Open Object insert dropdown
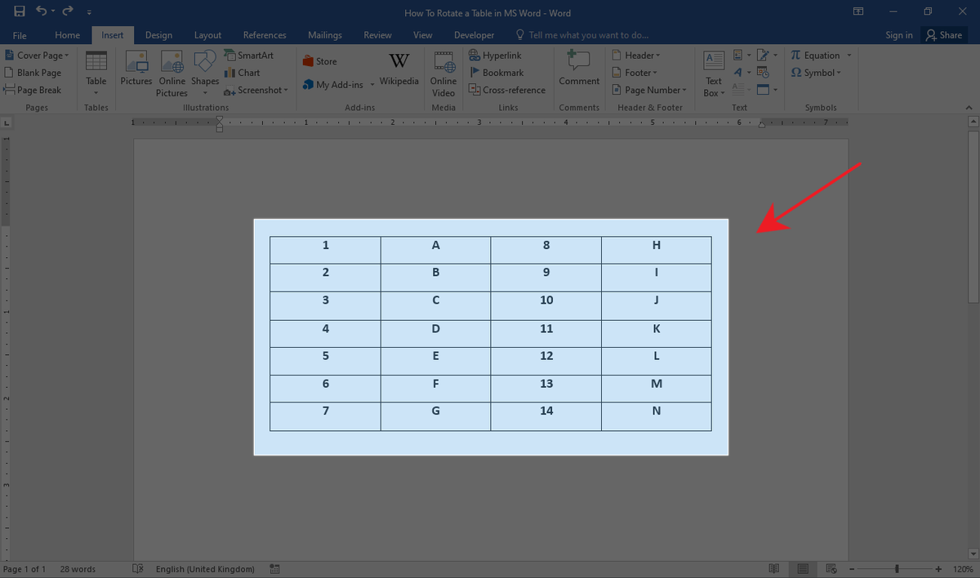 [x=767, y=90]
